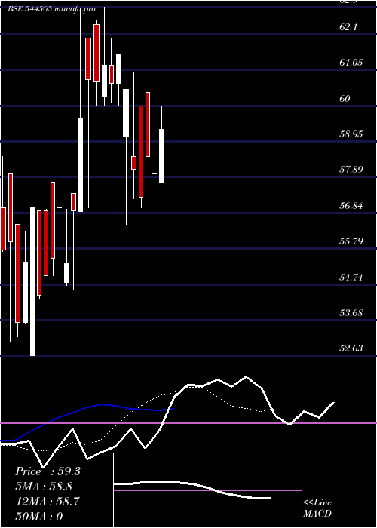Click the 'Price : 59.3' readout
Screen dimensions: 377x528
pos(48,471)
